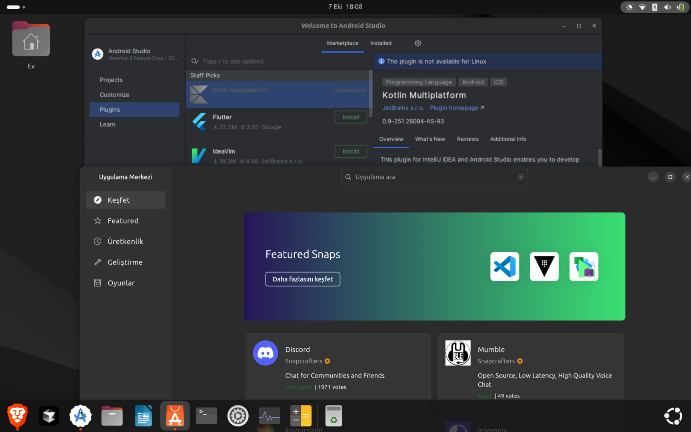Open the Mumble app card title

tap(491, 350)
